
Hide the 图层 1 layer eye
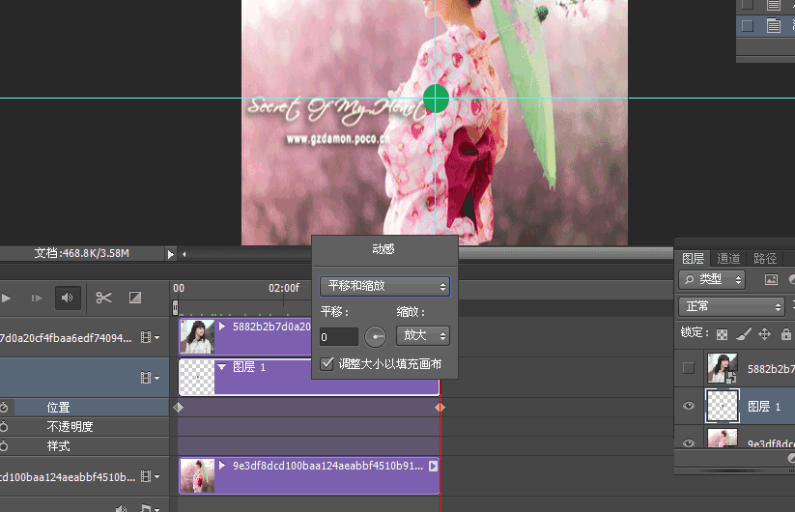(689, 406)
